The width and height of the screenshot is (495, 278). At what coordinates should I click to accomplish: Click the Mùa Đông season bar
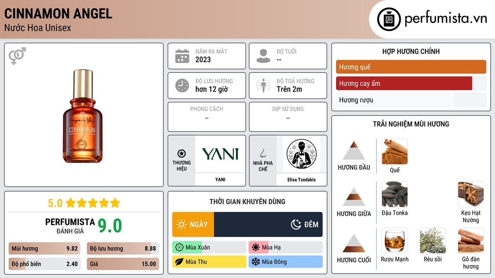tap(285, 262)
